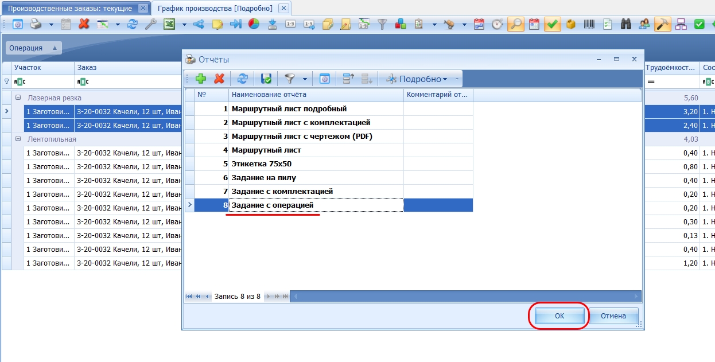Click the binoculars search icon
This screenshot has height=362, width=715.
626,24
